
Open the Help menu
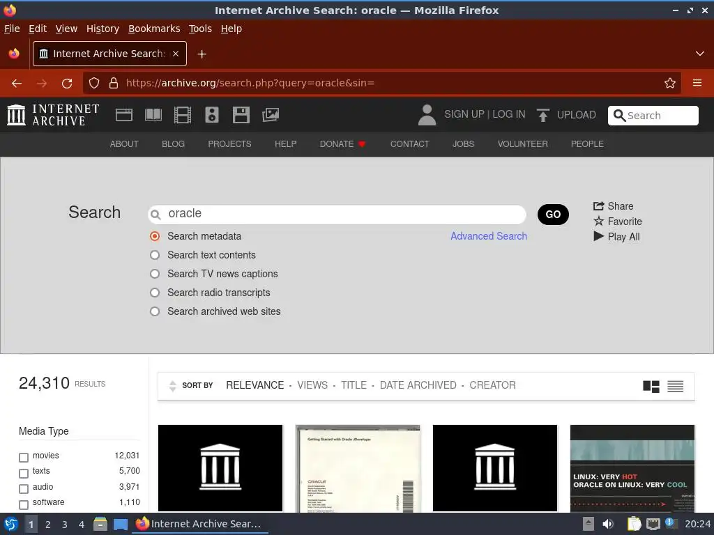231,29
